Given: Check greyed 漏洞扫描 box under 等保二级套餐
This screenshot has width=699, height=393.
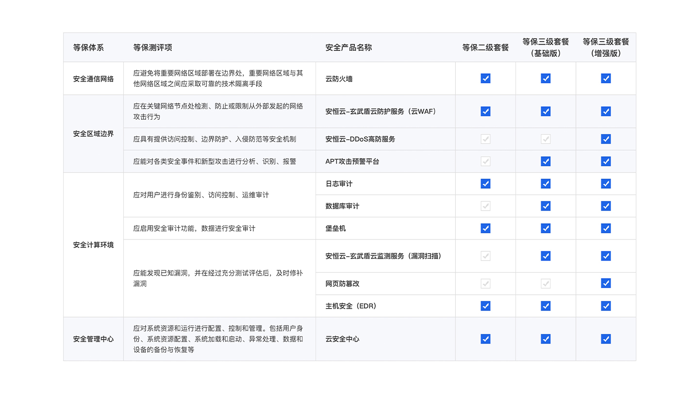Looking at the screenshot, I should click(485, 256).
